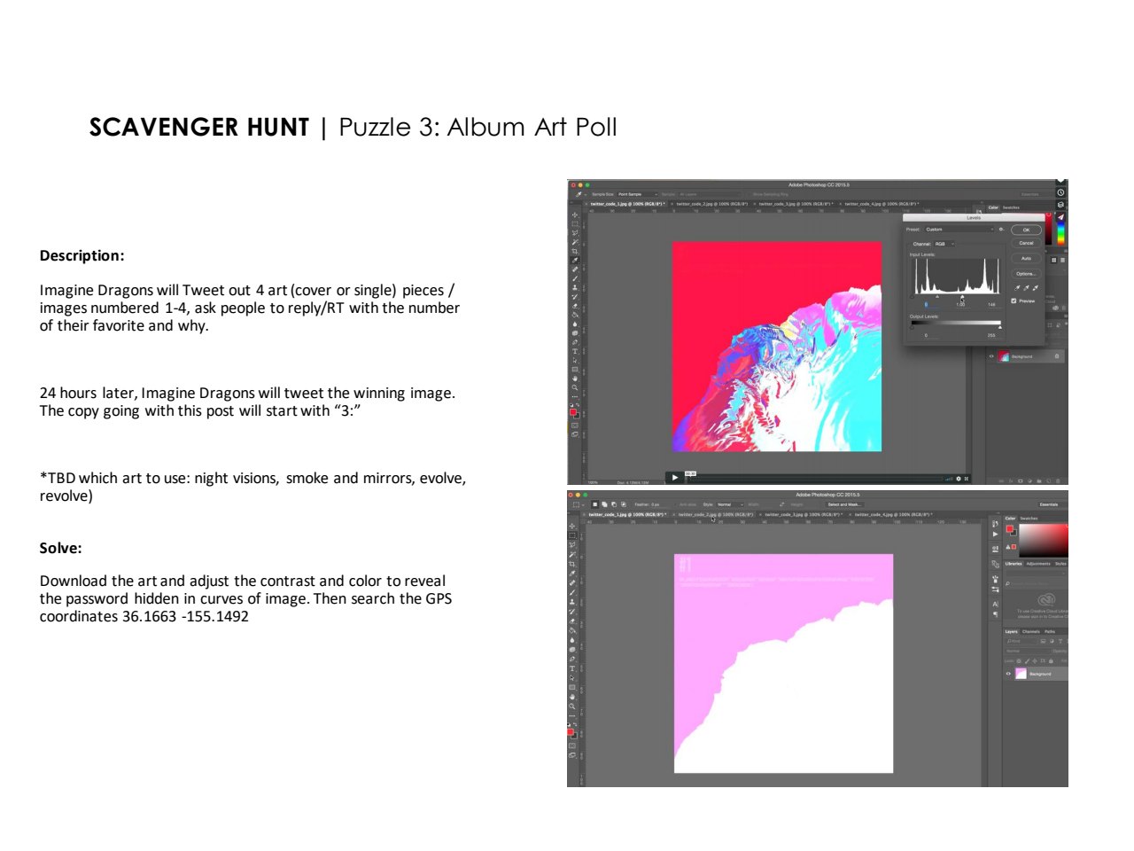Viewport: 1134px width, 851px height.
Task: Open the Style Normal dropdown in lower options bar
Action: coord(730,504)
